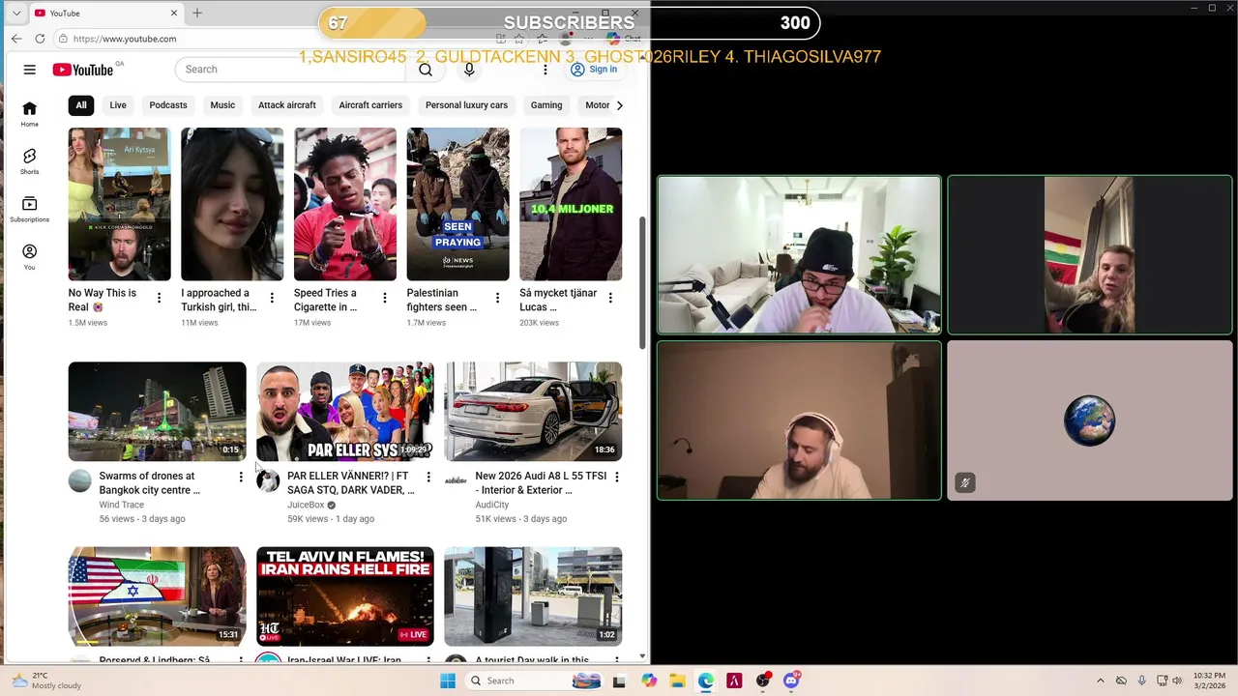Start voice search with the microphone
This screenshot has width=1238, height=696.
click(469, 70)
